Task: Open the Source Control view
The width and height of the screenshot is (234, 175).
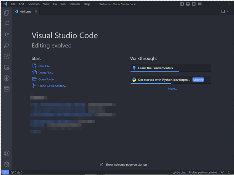Action: [x=6, y=35]
